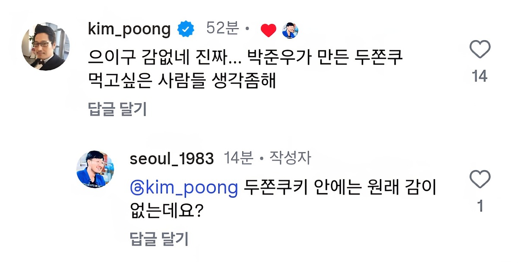
Task: Like seoul_1983's reply with heart icon
Action: 480,178
